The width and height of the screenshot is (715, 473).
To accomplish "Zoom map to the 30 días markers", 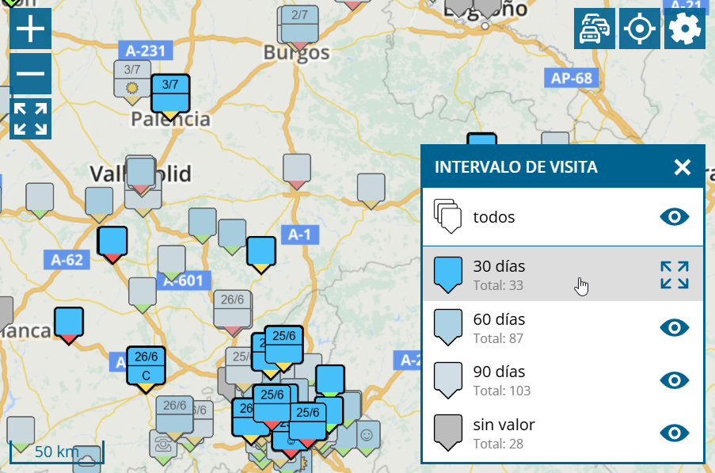I will (x=675, y=275).
